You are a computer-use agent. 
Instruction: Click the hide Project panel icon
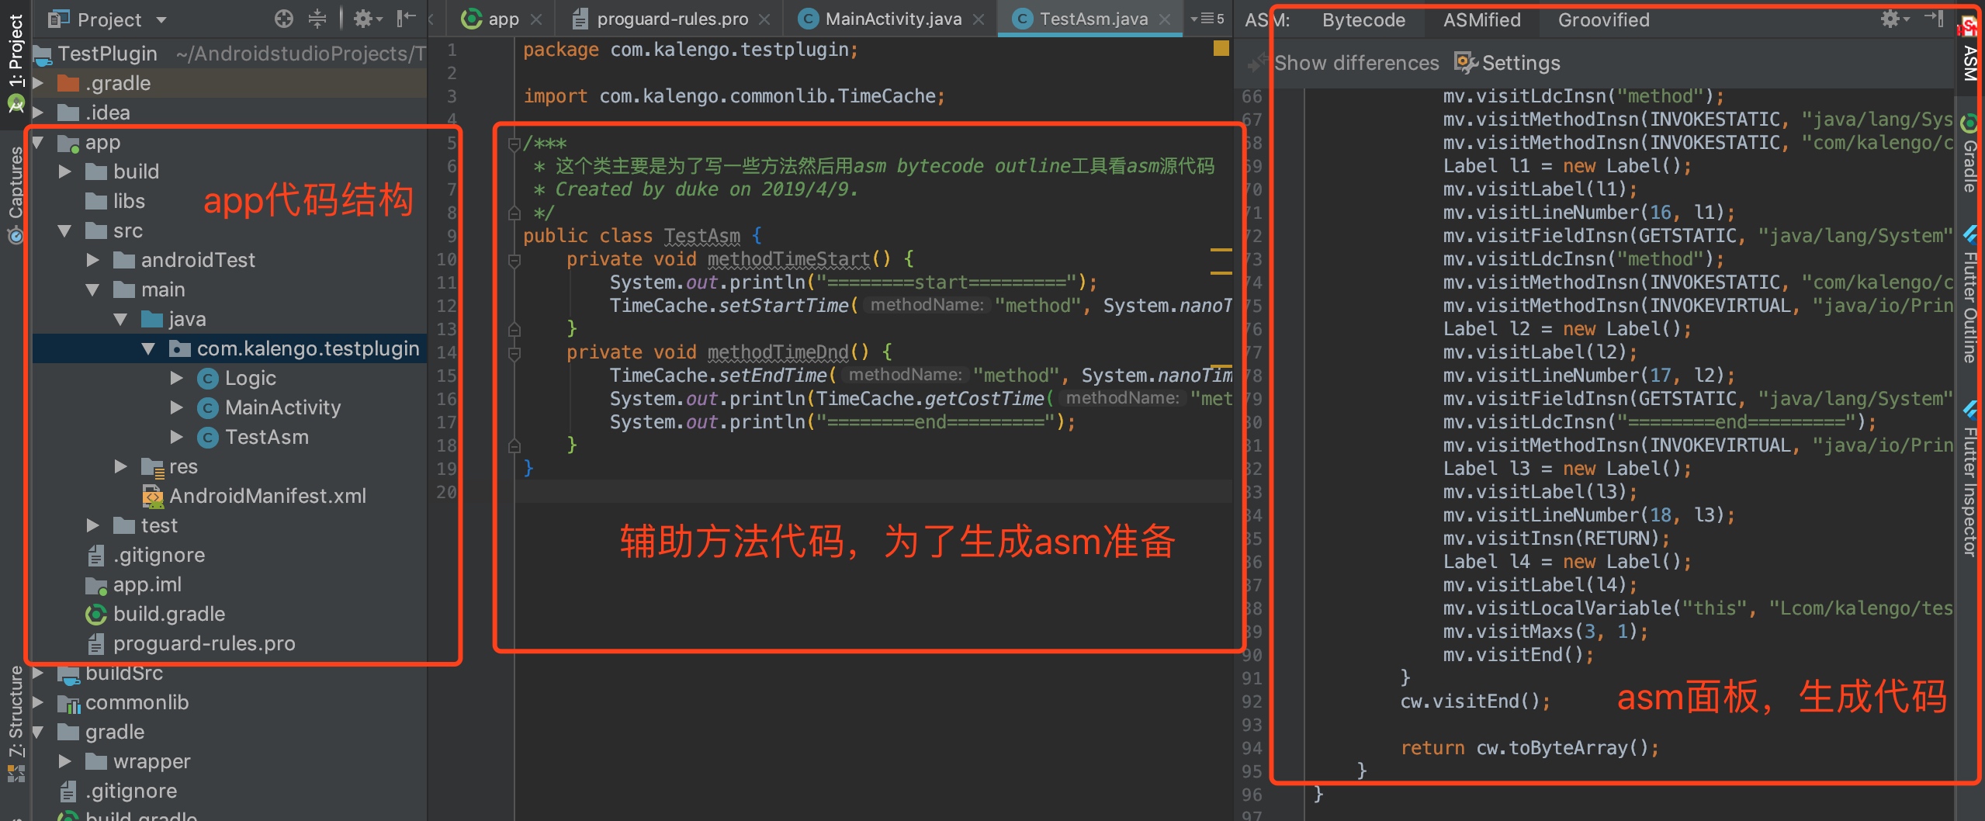coord(406,19)
